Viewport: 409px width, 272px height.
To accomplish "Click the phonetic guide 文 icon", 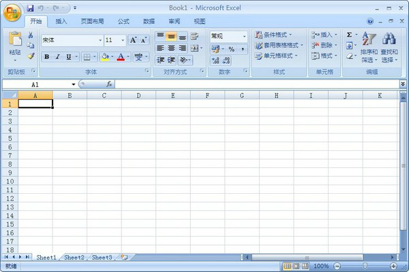I will [138, 56].
